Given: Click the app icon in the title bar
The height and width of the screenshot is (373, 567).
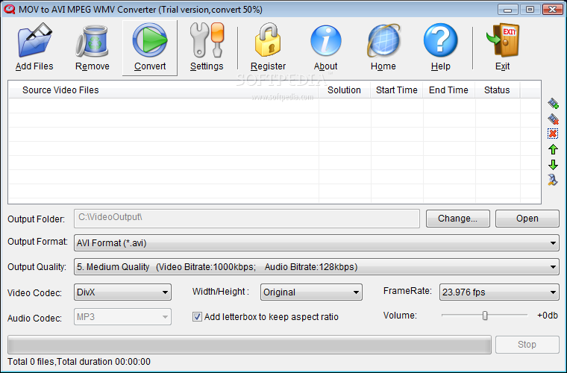Looking at the screenshot, I should click(x=9, y=9).
